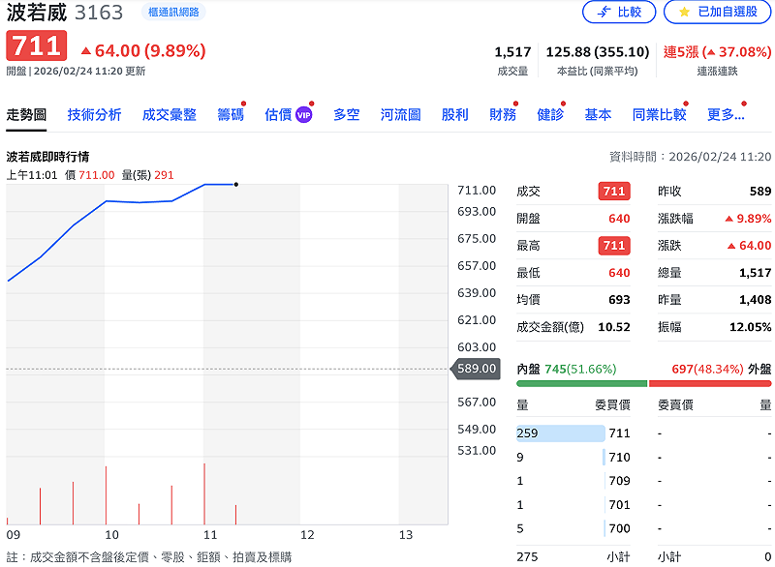Expand the 更多 tab menu

[x=726, y=114]
